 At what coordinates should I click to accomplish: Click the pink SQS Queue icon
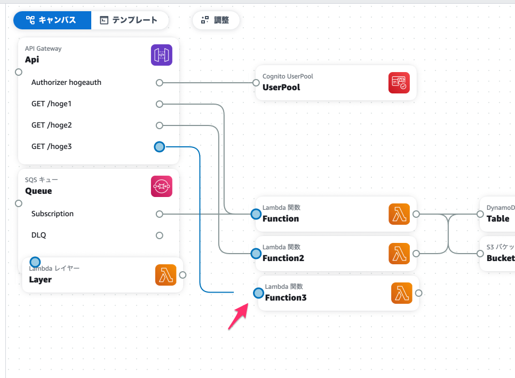pyautogui.click(x=162, y=186)
